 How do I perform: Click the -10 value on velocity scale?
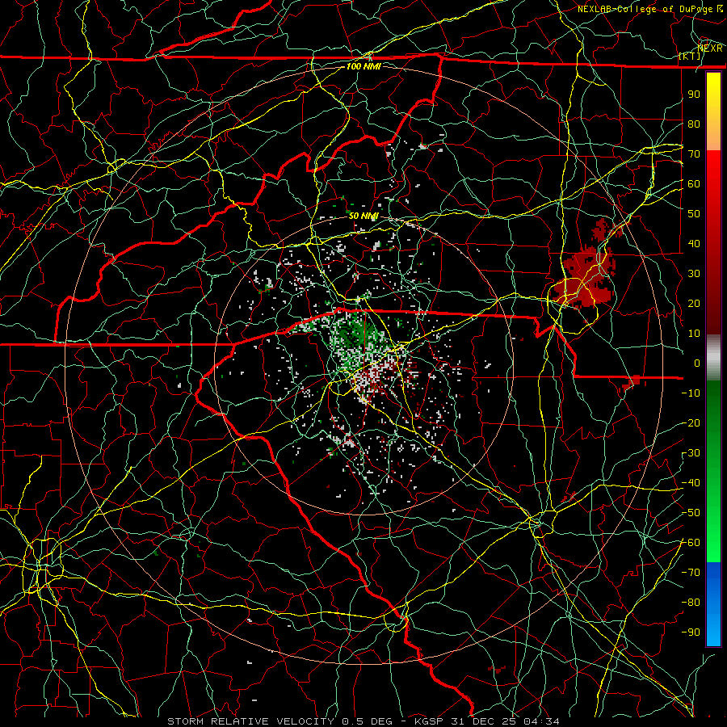coord(691,393)
